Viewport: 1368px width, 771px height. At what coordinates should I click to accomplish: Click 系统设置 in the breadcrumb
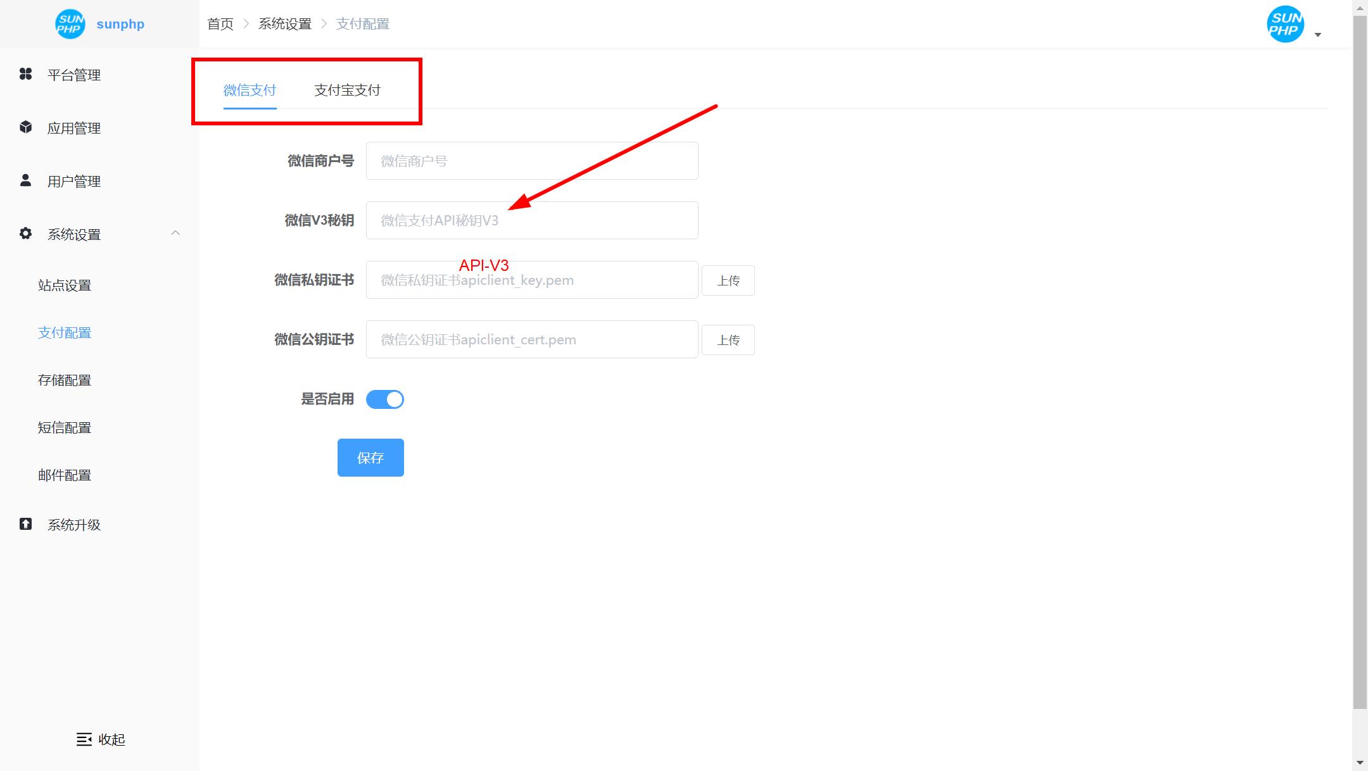click(285, 24)
